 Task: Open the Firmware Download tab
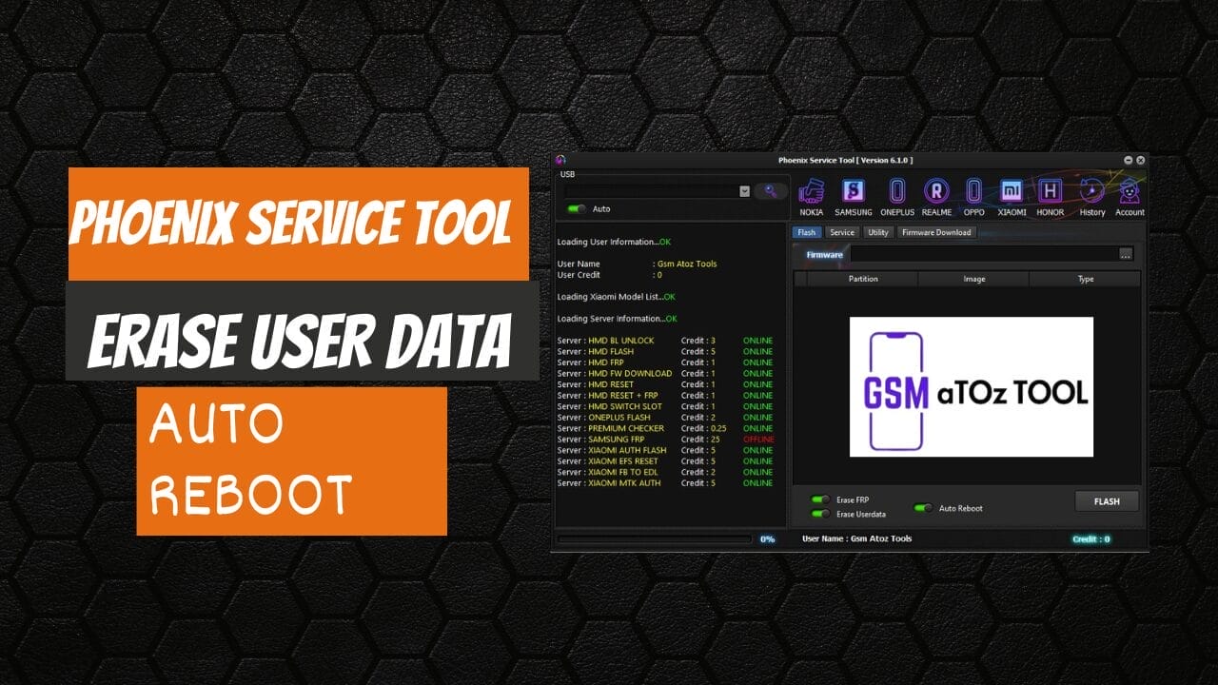tap(936, 232)
